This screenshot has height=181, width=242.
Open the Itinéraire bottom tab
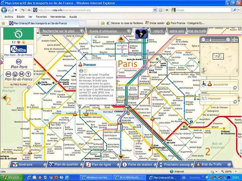(x=29, y=165)
